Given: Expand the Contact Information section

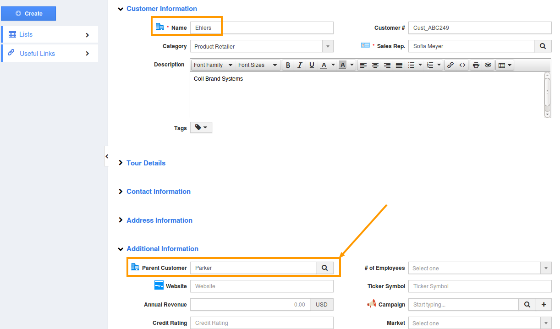Looking at the screenshot, I should [121, 192].
